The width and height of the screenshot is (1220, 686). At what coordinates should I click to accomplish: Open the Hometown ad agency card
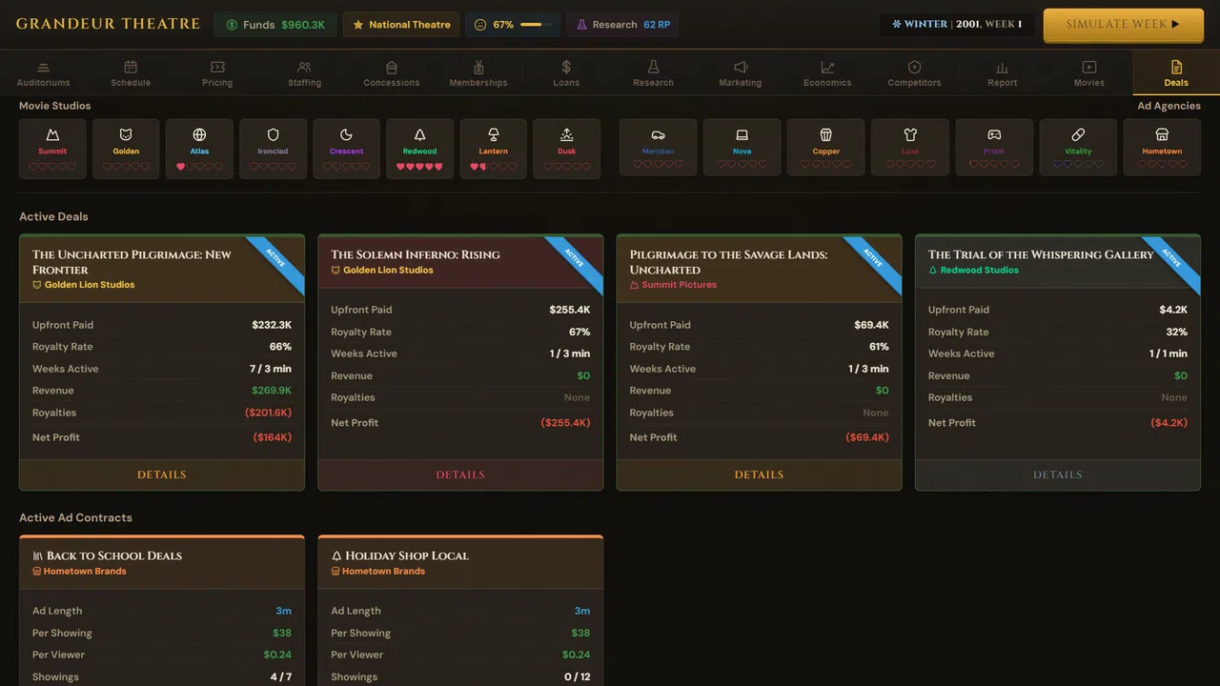coord(1162,148)
